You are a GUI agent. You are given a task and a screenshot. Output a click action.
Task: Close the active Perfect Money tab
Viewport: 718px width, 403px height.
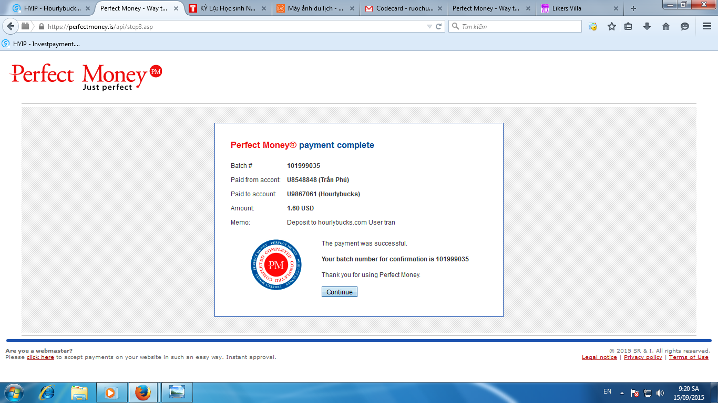coord(175,8)
